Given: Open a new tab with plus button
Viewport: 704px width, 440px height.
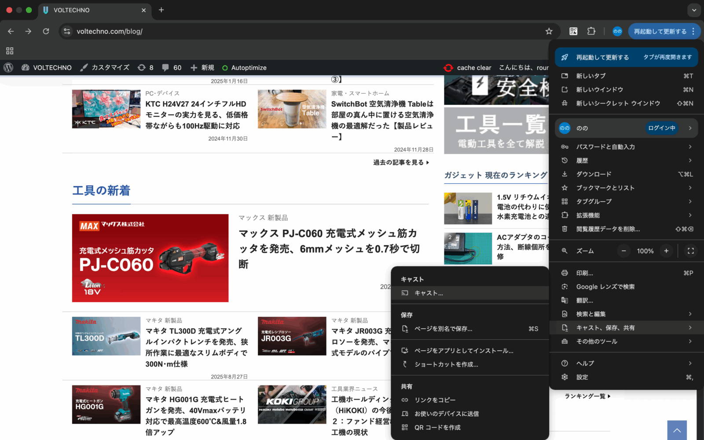Looking at the screenshot, I should click(161, 10).
